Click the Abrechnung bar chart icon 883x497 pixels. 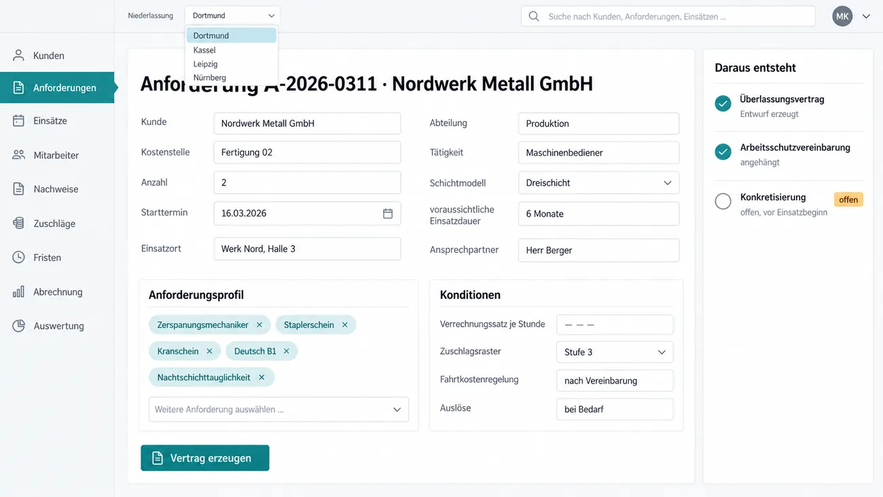point(19,291)
